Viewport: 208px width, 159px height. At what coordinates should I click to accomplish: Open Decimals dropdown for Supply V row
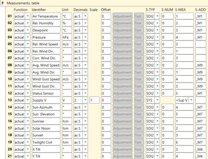tap(85, 100)
